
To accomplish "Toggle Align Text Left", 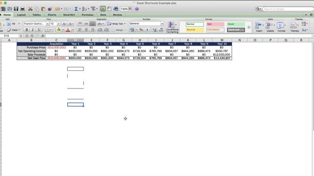I will [x=80, y=30].
